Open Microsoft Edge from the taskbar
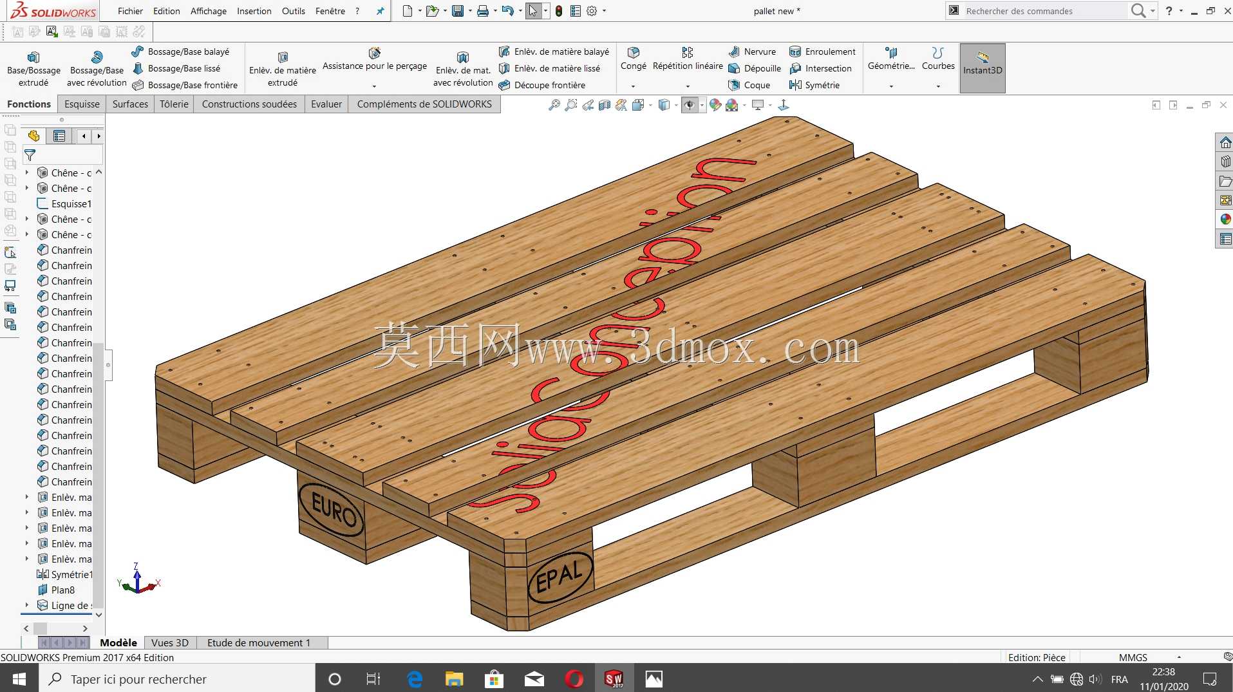1233x692 pixels. coord(415,679)
